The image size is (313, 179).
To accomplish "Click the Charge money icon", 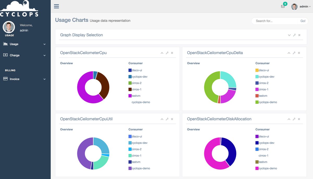I will [x=5, y=55].
